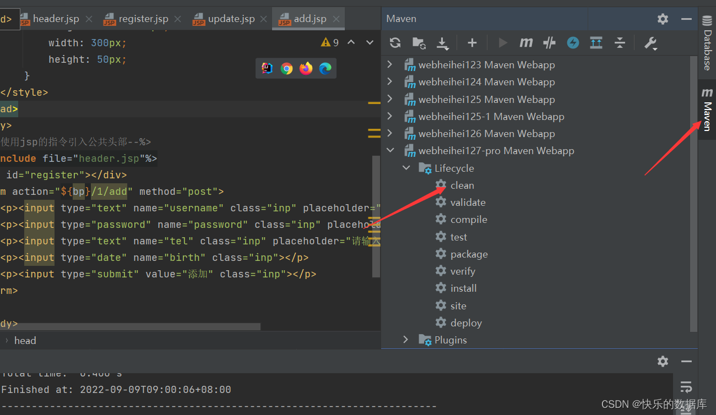Screen dimensions: 716x415
Task: Click the 9 warnings indicator
Action: click(x=330, y=42)
